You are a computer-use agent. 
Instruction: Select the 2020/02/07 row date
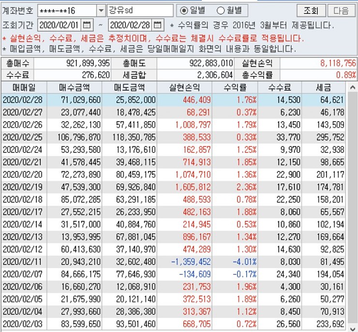(23, 274)
